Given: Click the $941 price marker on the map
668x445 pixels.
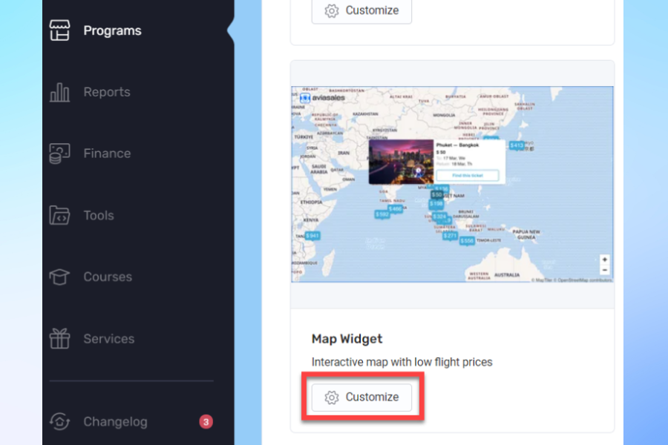Looking at the screenshot, I should point(312,236).
